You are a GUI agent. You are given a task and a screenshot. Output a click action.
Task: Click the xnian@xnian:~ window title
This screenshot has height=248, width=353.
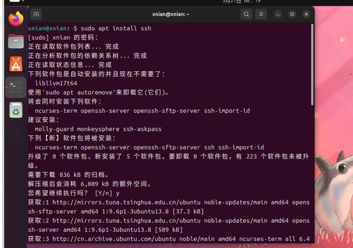coord(171,14)
